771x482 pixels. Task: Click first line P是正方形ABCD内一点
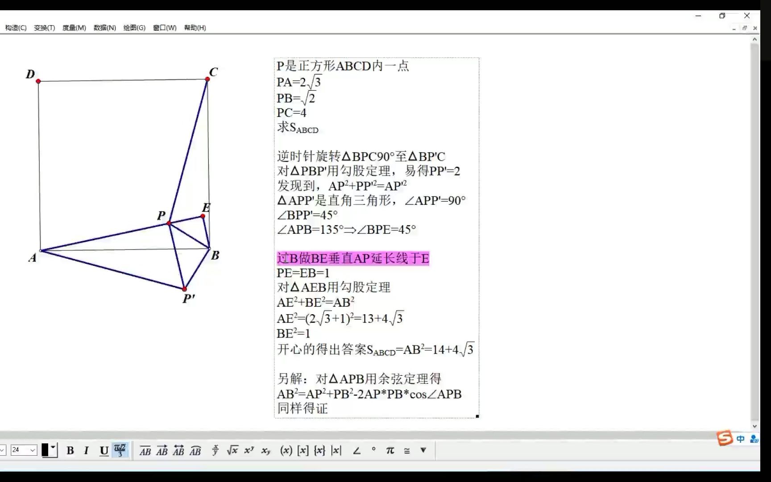(343, 66)
